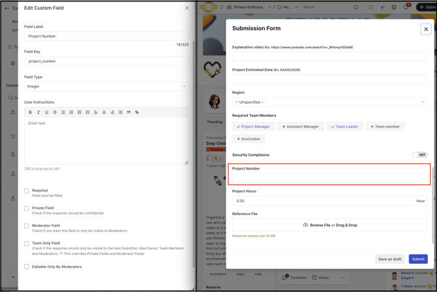Image resolution: width=437 pixels, height=292 pixels.
Task: Add the Assistant Manager team role
Action: point(300,126)
